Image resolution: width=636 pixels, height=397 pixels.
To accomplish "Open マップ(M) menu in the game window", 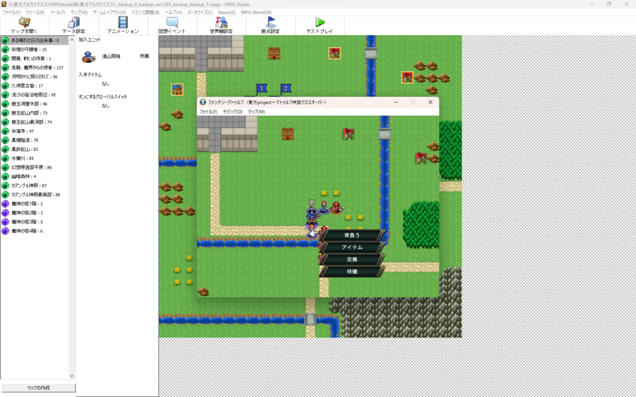I will pos(256,112).
